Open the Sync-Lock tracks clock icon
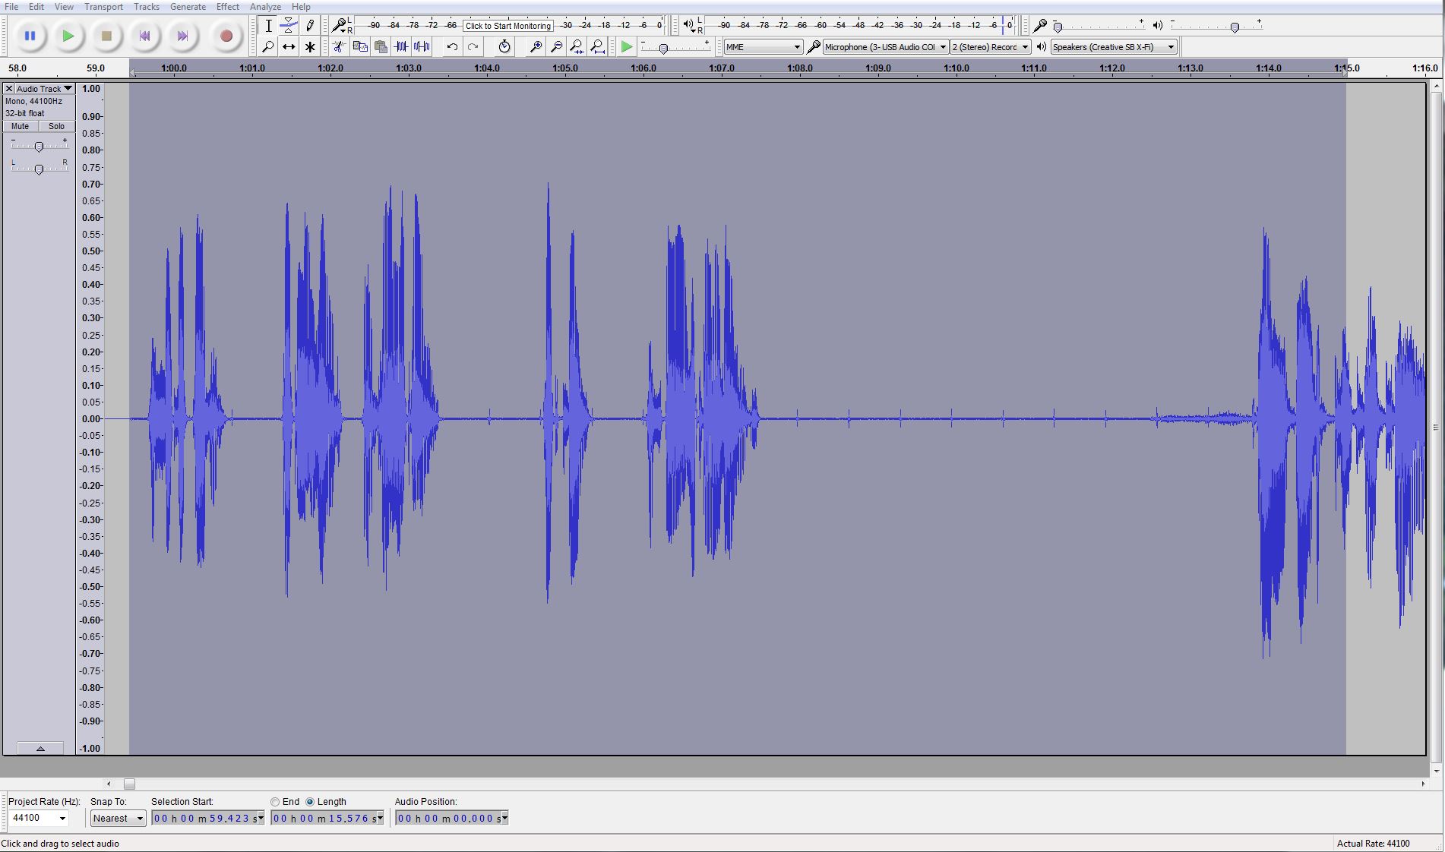This screenshot has height=852, width=1445. tap(504, 47)
